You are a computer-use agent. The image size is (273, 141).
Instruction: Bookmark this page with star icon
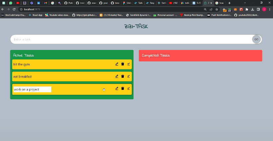217,9
